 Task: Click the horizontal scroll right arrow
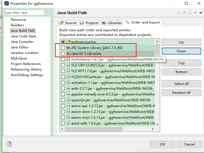tap(153, 129)
